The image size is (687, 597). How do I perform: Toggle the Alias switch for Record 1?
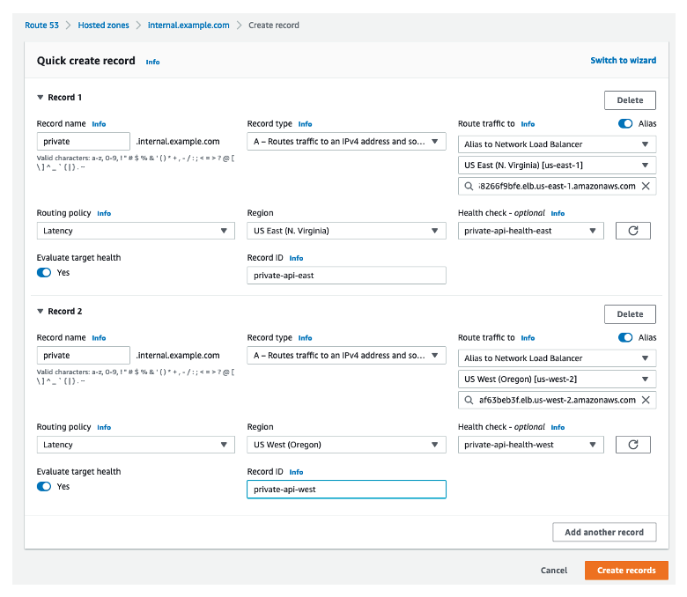coord(625,124)
